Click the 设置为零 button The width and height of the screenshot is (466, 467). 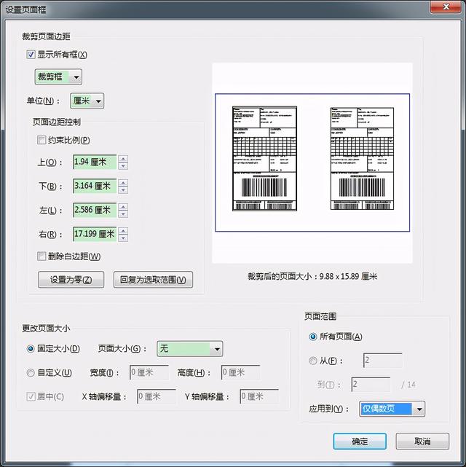tap(71, 279)
